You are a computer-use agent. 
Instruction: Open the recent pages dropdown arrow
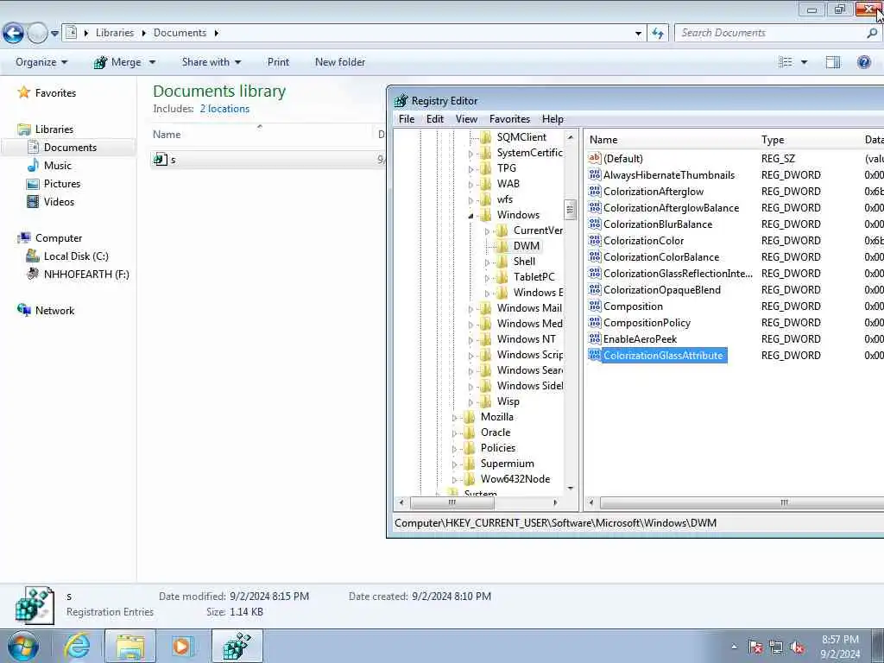54,34
